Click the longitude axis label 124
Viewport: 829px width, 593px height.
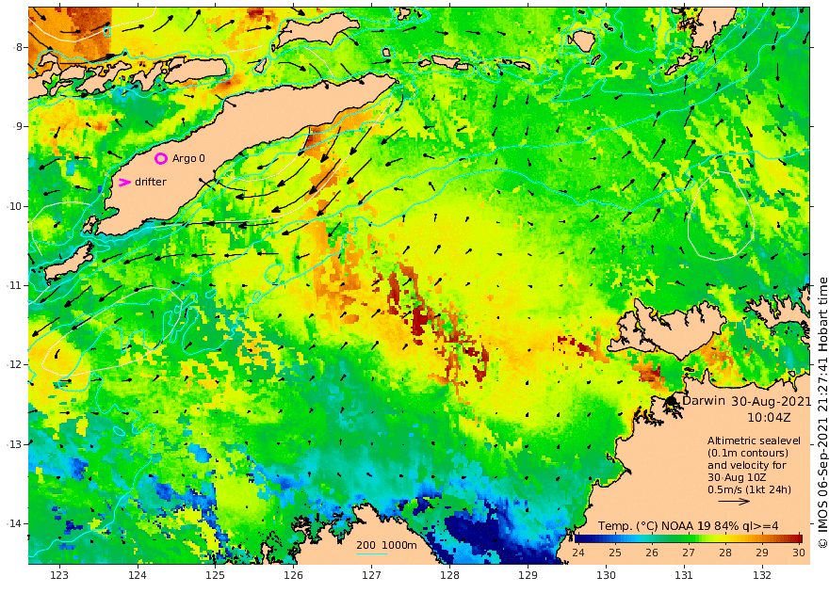[138, 575]
